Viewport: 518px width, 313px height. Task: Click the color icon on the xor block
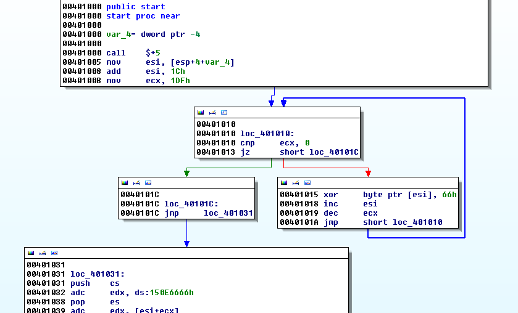click(x=283, y=183)
